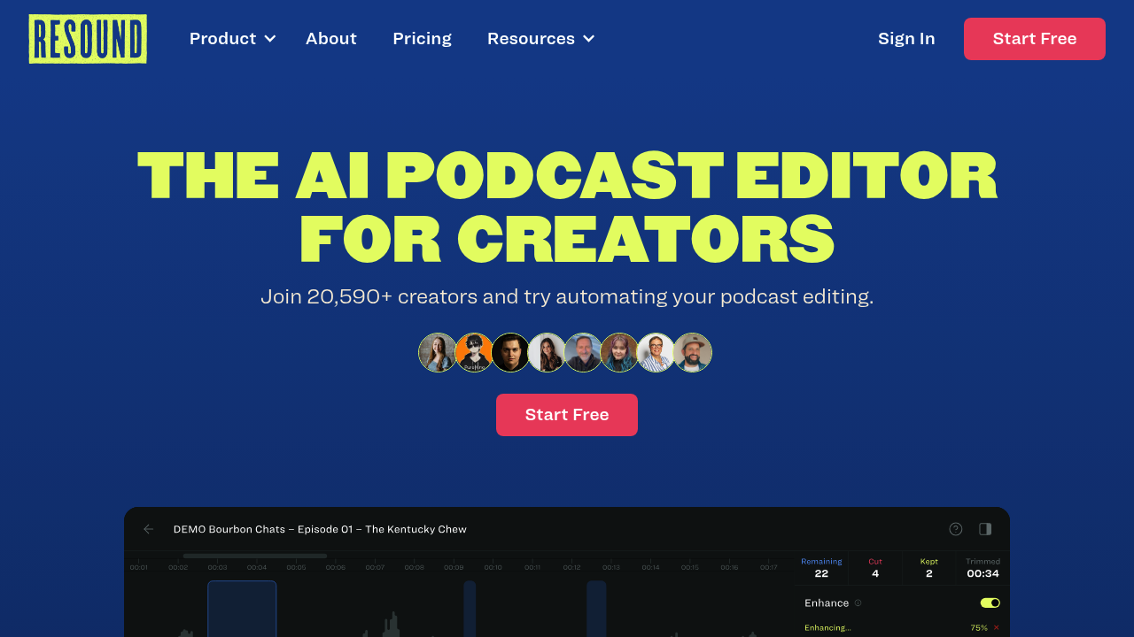Go back using the demo editor arrow
Viewport: 1134px width, 637px height.
149,529
